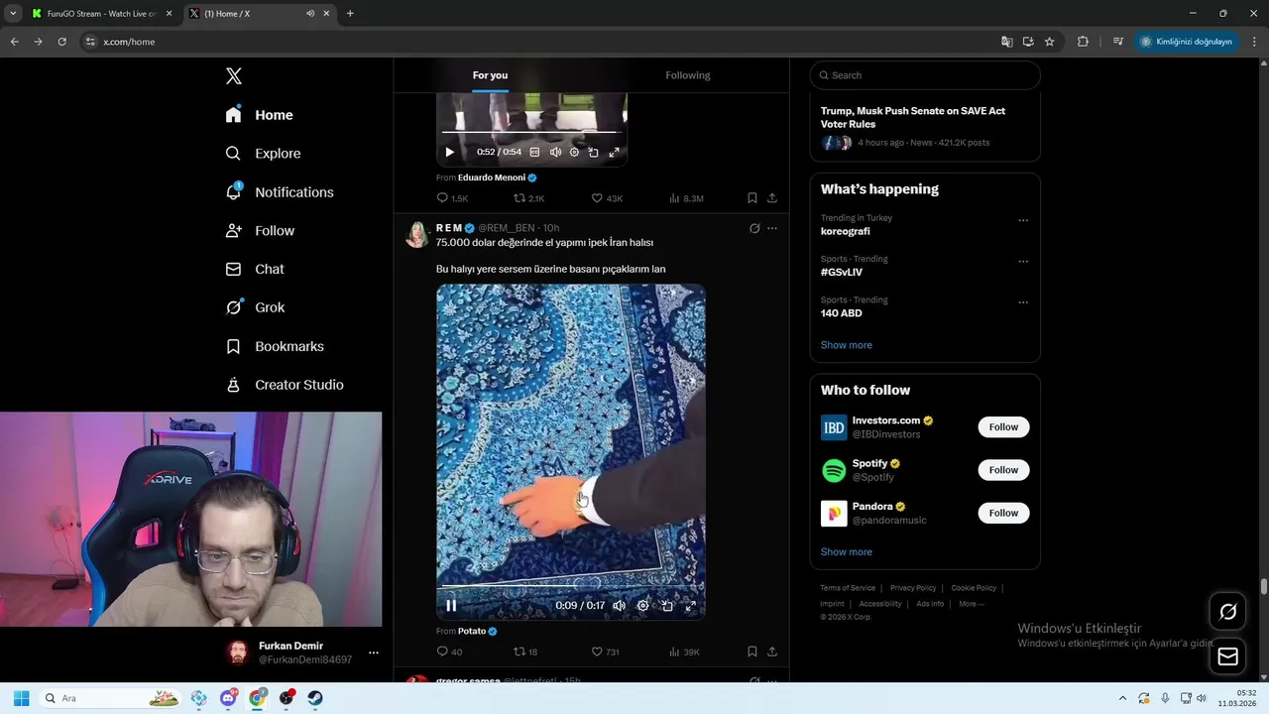This screenshot has height=714, width=1269.
Task: Repost the top post with 2.1K reposts
Action: 529,198
